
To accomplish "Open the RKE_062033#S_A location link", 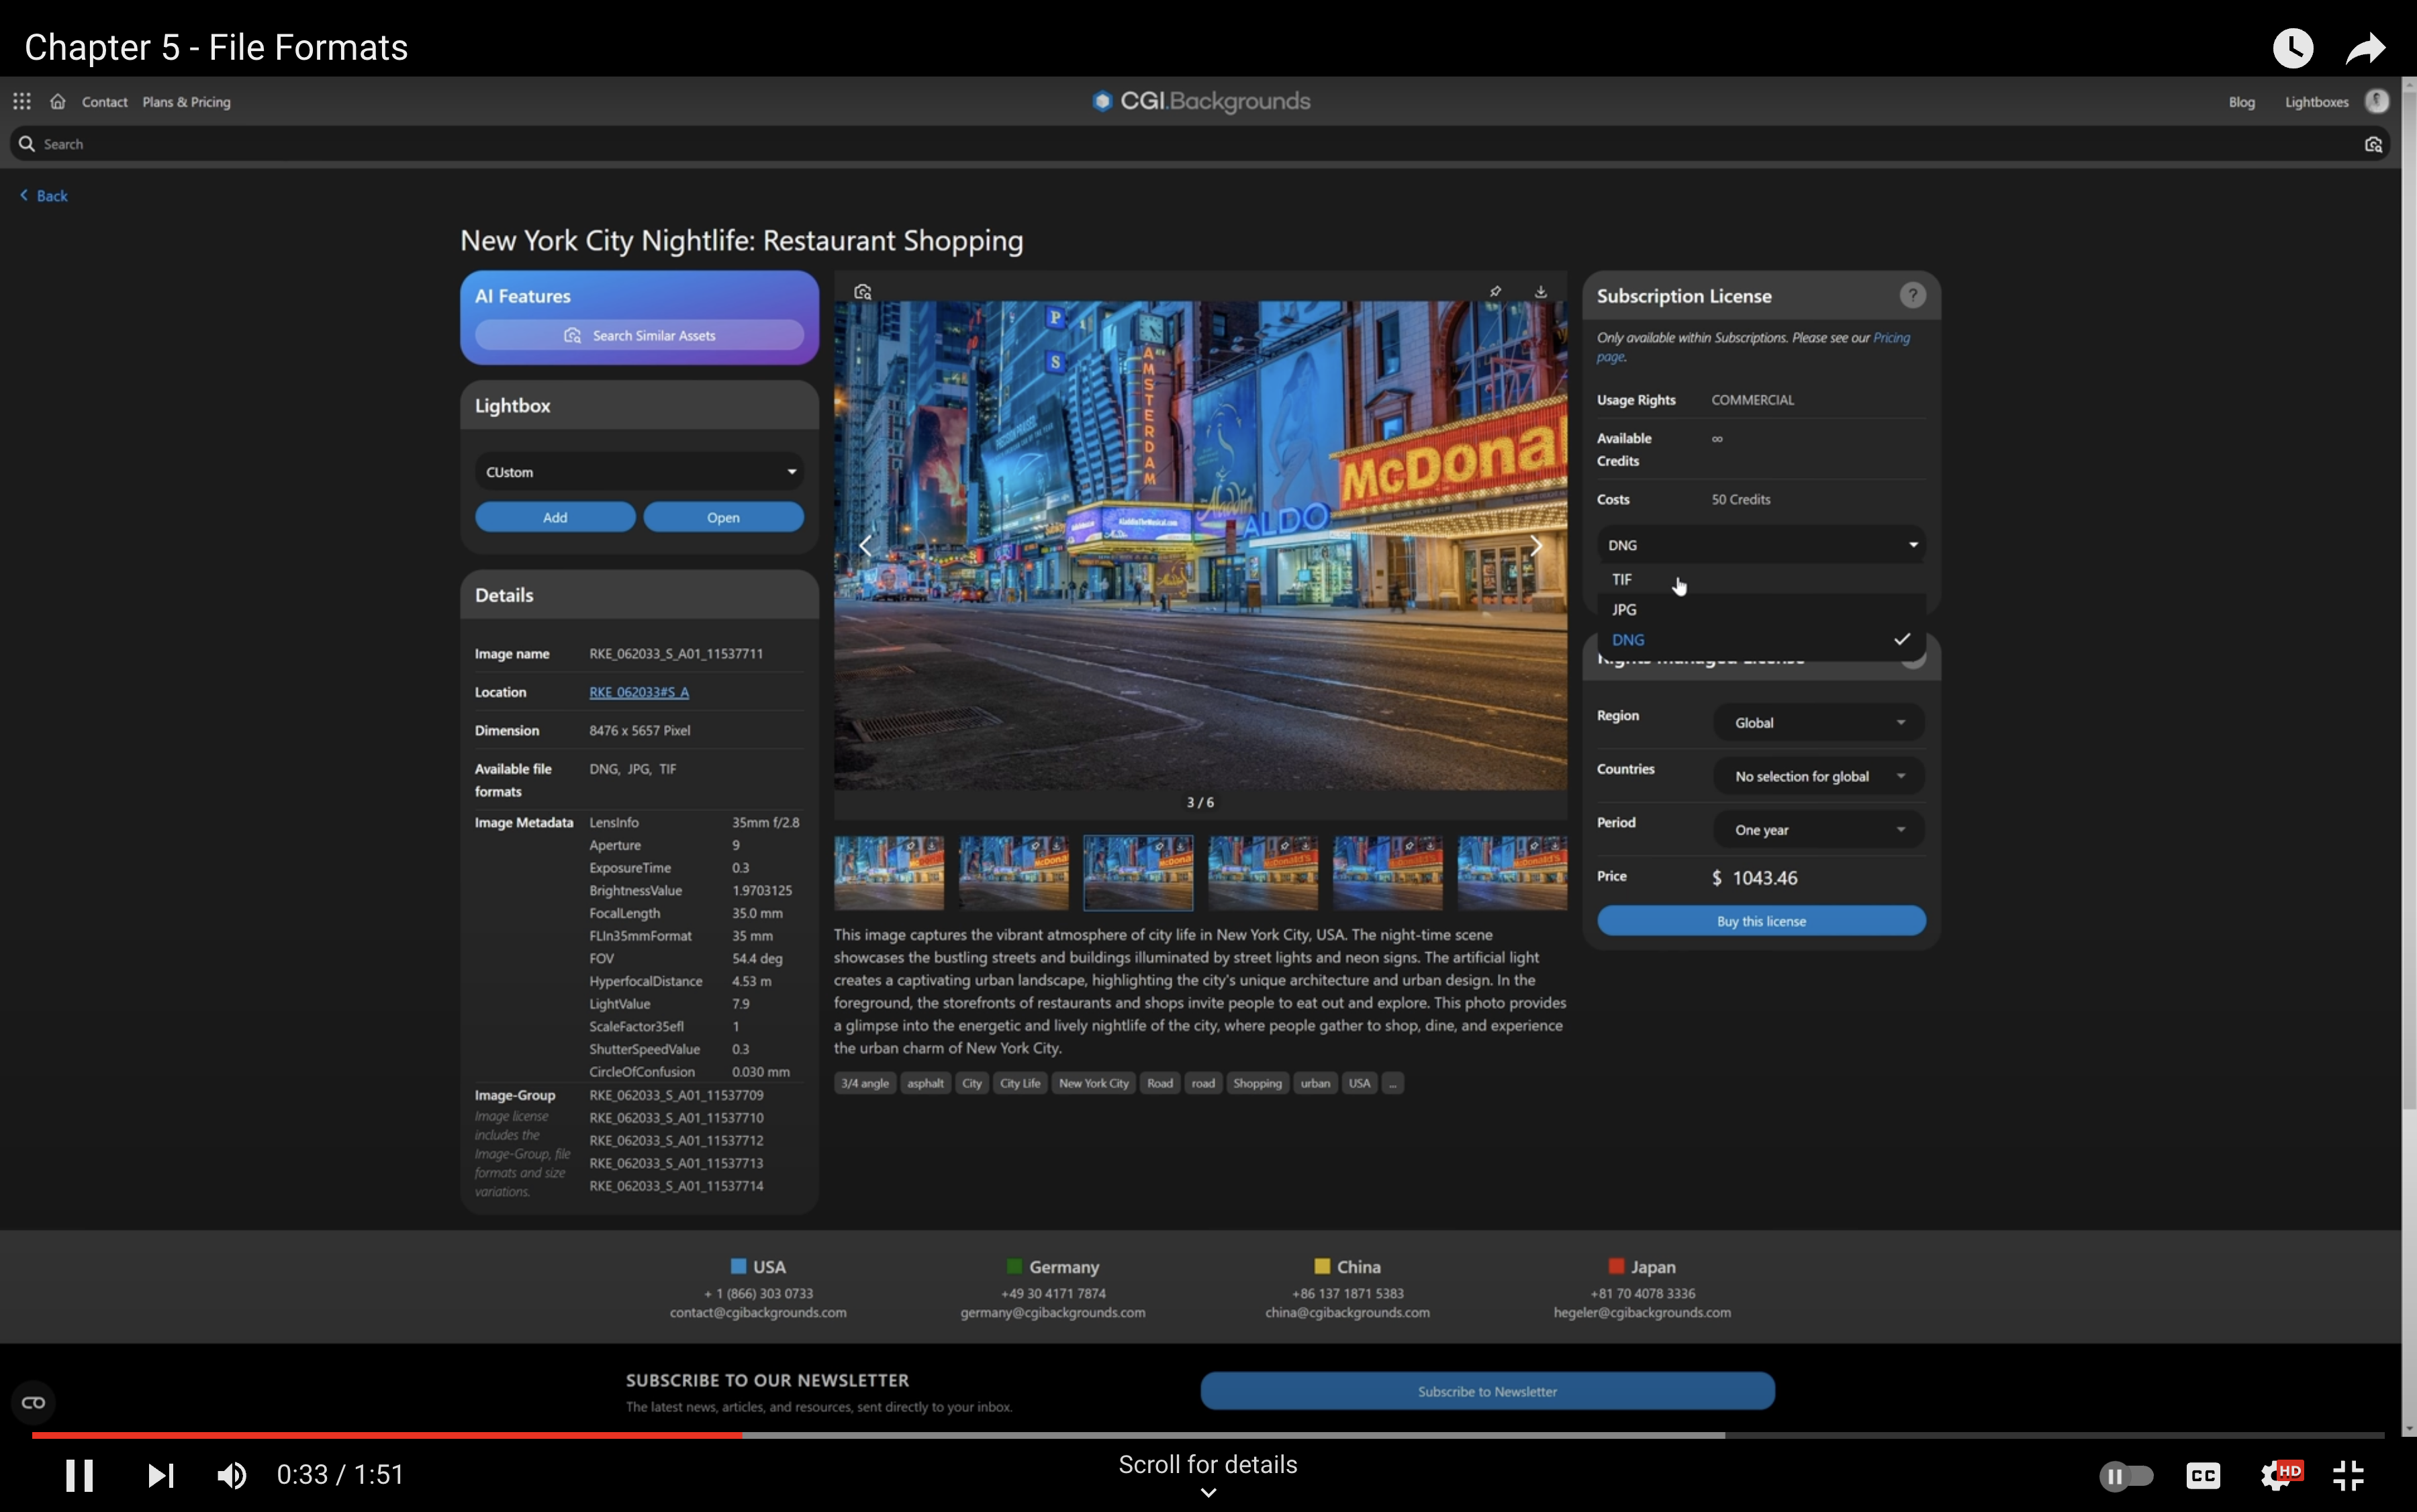I will tap(638, 691).
